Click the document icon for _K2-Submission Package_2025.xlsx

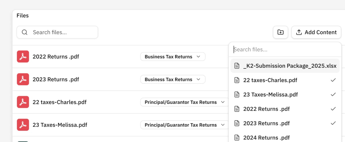coord(237,66)
